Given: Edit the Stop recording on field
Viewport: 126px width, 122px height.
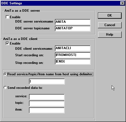Looking at the screenshot, I should coord(73,62).
